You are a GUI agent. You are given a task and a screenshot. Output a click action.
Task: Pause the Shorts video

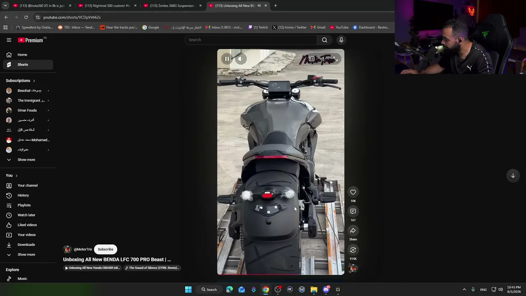227,59
